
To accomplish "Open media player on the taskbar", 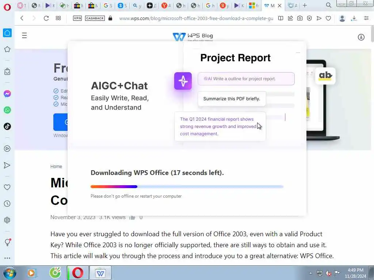I will pos(31,273).
